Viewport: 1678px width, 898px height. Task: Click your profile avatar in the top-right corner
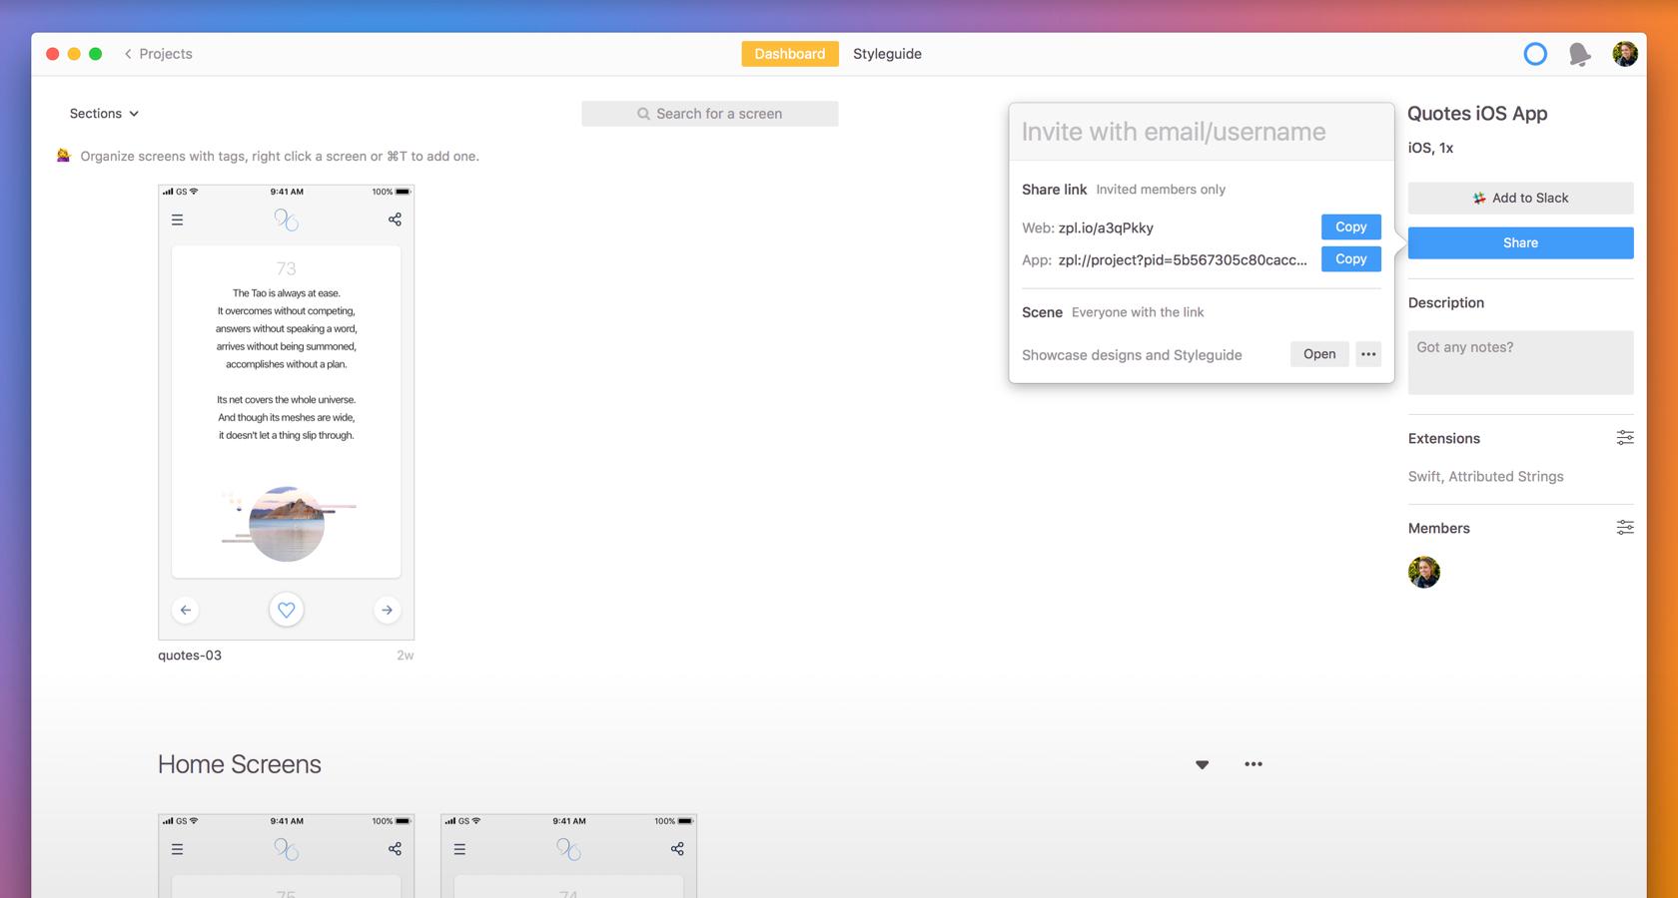tap(1625, 54)
